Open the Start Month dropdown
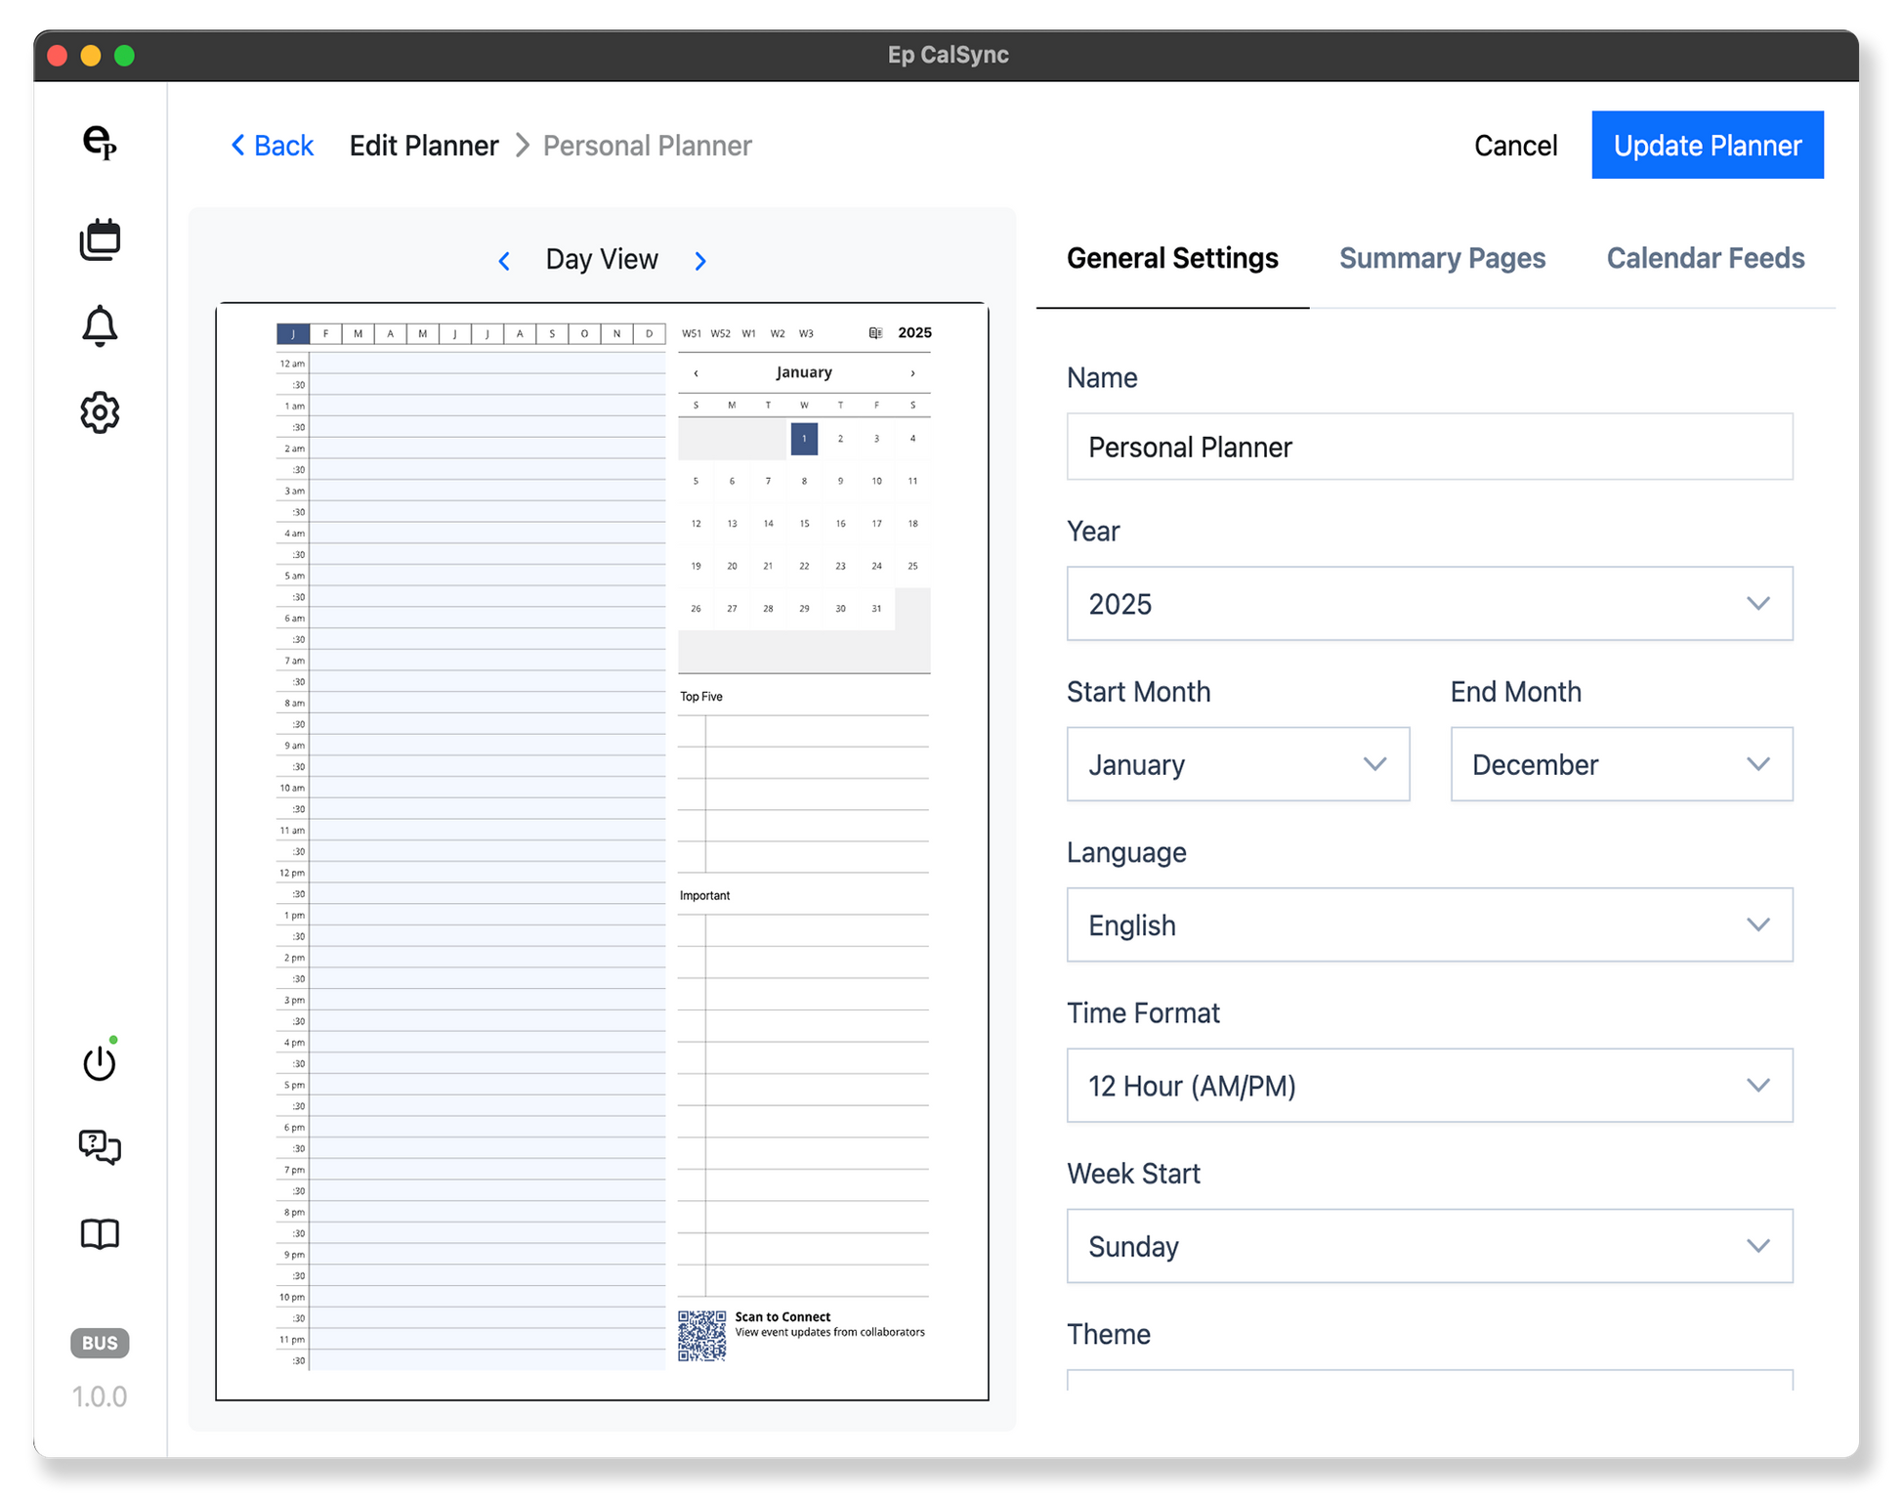This screenshot has width=1901, height=1503. click(x=1237, y=764)
